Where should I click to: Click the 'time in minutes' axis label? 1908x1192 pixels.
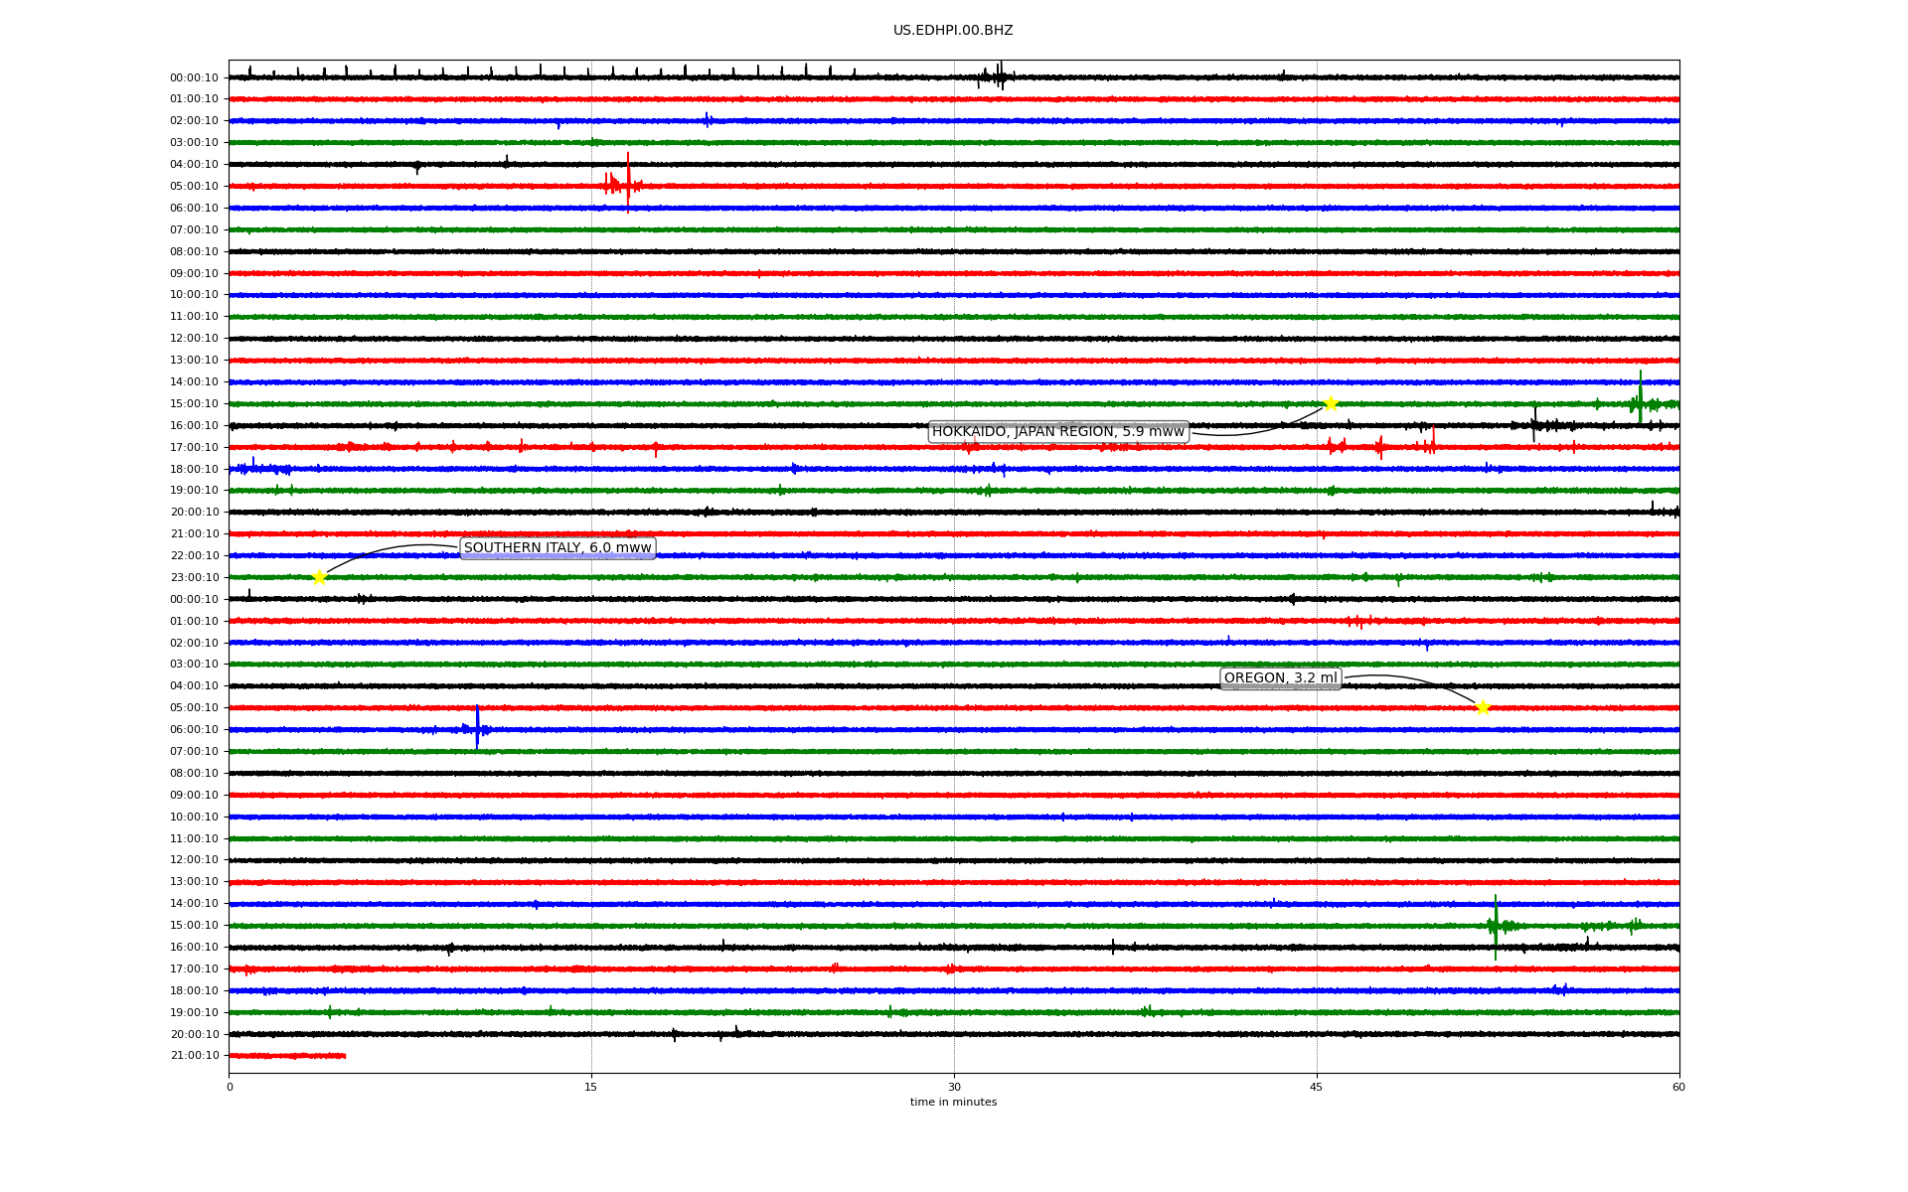[x=953, y=1103]
